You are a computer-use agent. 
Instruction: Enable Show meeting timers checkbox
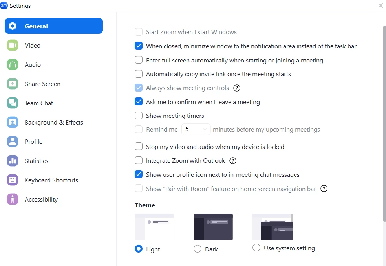[139, 116]
